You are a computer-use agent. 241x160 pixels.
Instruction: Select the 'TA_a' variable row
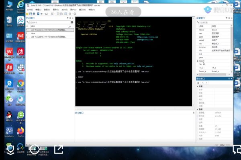214,68
